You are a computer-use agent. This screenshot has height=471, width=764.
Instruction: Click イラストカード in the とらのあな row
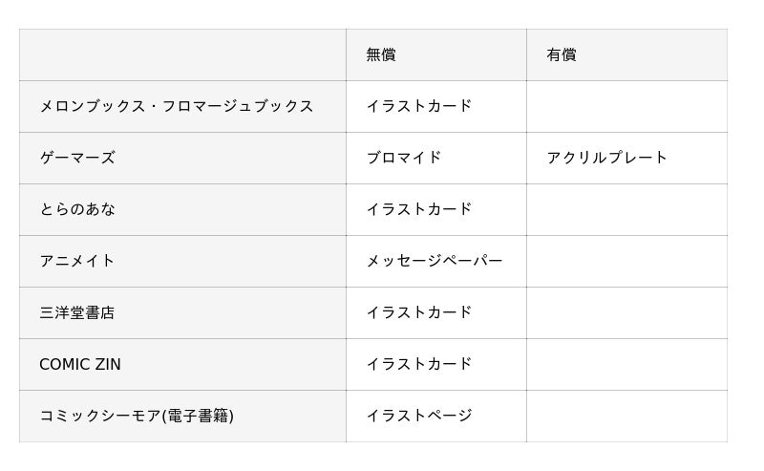(419, 209)
